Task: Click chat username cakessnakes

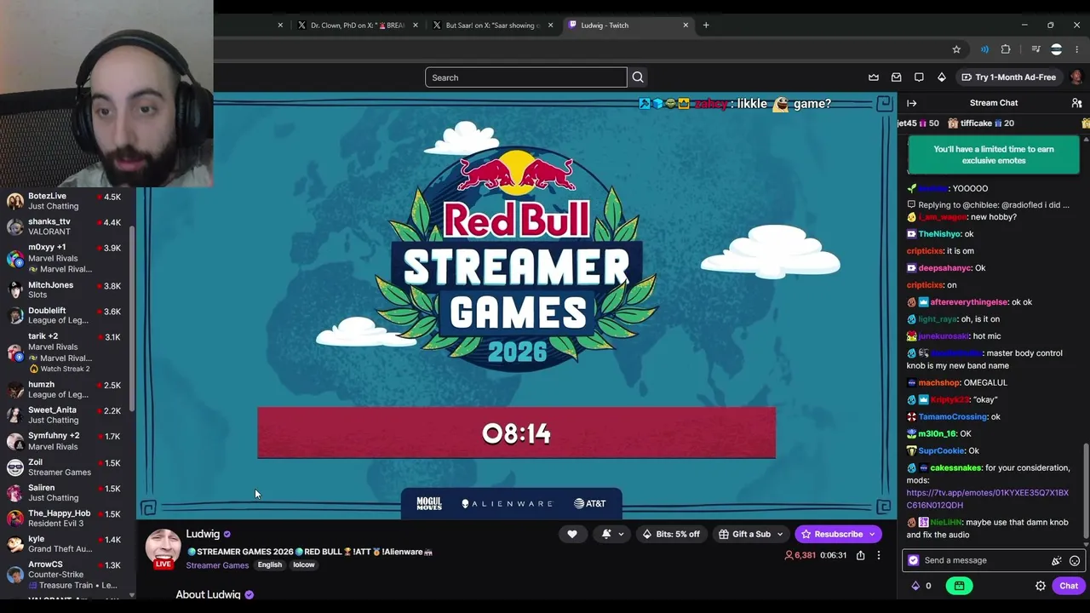Action: click(955, 467)
